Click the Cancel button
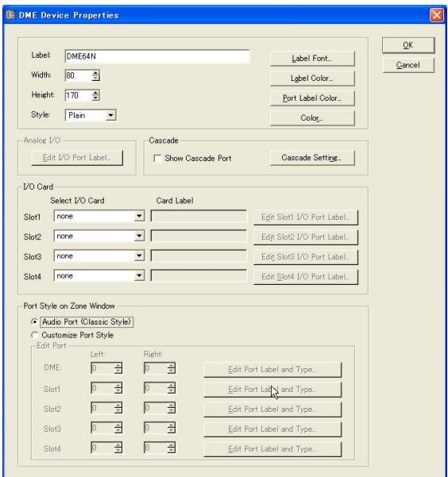The width and height of the screenshot is (448, 477). coord(408,65)
